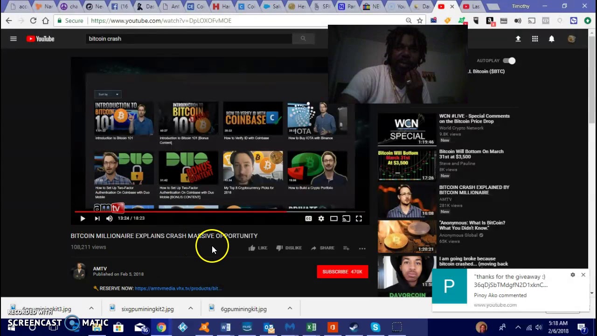Switch to theater mode
The height and width of the screenshot is (336, 597).
334,218
